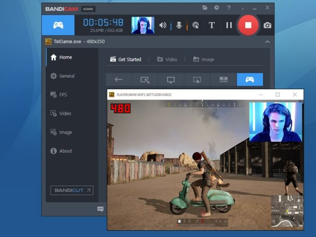Click the speaker volume level bar
Image resolution: width=316 pixels, height=237 pixels.
tap(171, 26)
